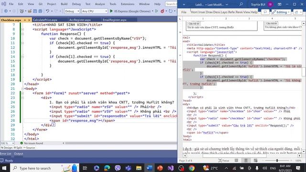Switch to the CalculatePrice.aspx tab
The width and height of the screenshot is (306, 172).
pos(45,20)
